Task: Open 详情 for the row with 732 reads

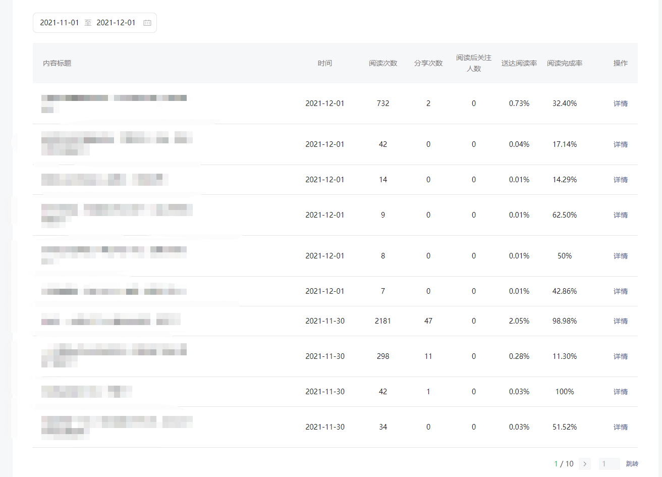Action: click(621, 103)
